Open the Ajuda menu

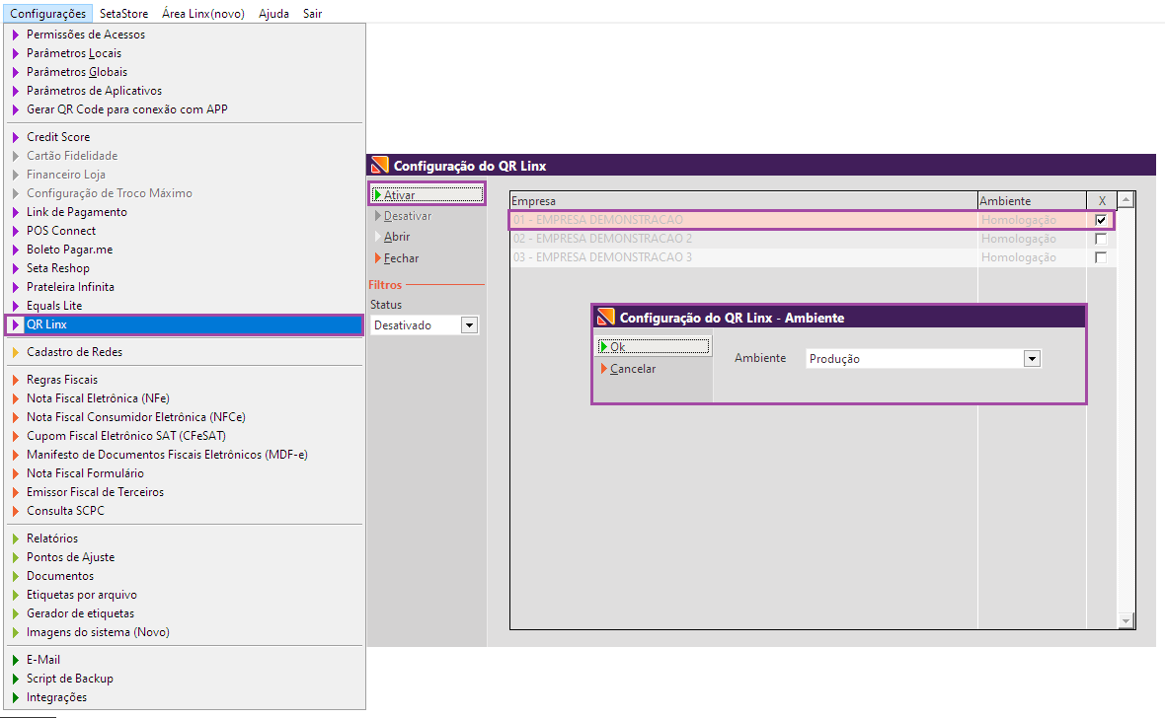(x=273, y=14)
